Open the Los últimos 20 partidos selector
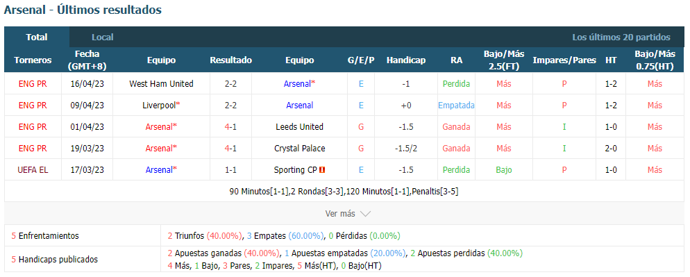Viewport: 690px width, 277px height. click(x=621, y=37)
